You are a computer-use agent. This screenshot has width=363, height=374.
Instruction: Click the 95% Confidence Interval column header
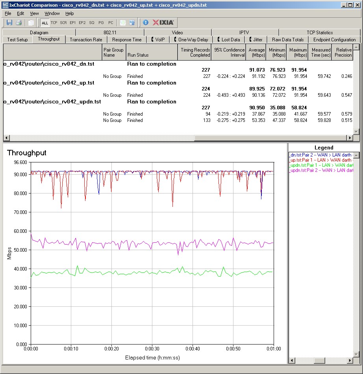[228, 52]
